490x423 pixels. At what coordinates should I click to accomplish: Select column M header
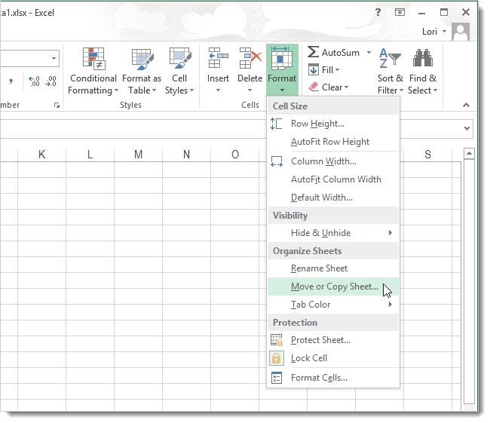pos(139,154)
